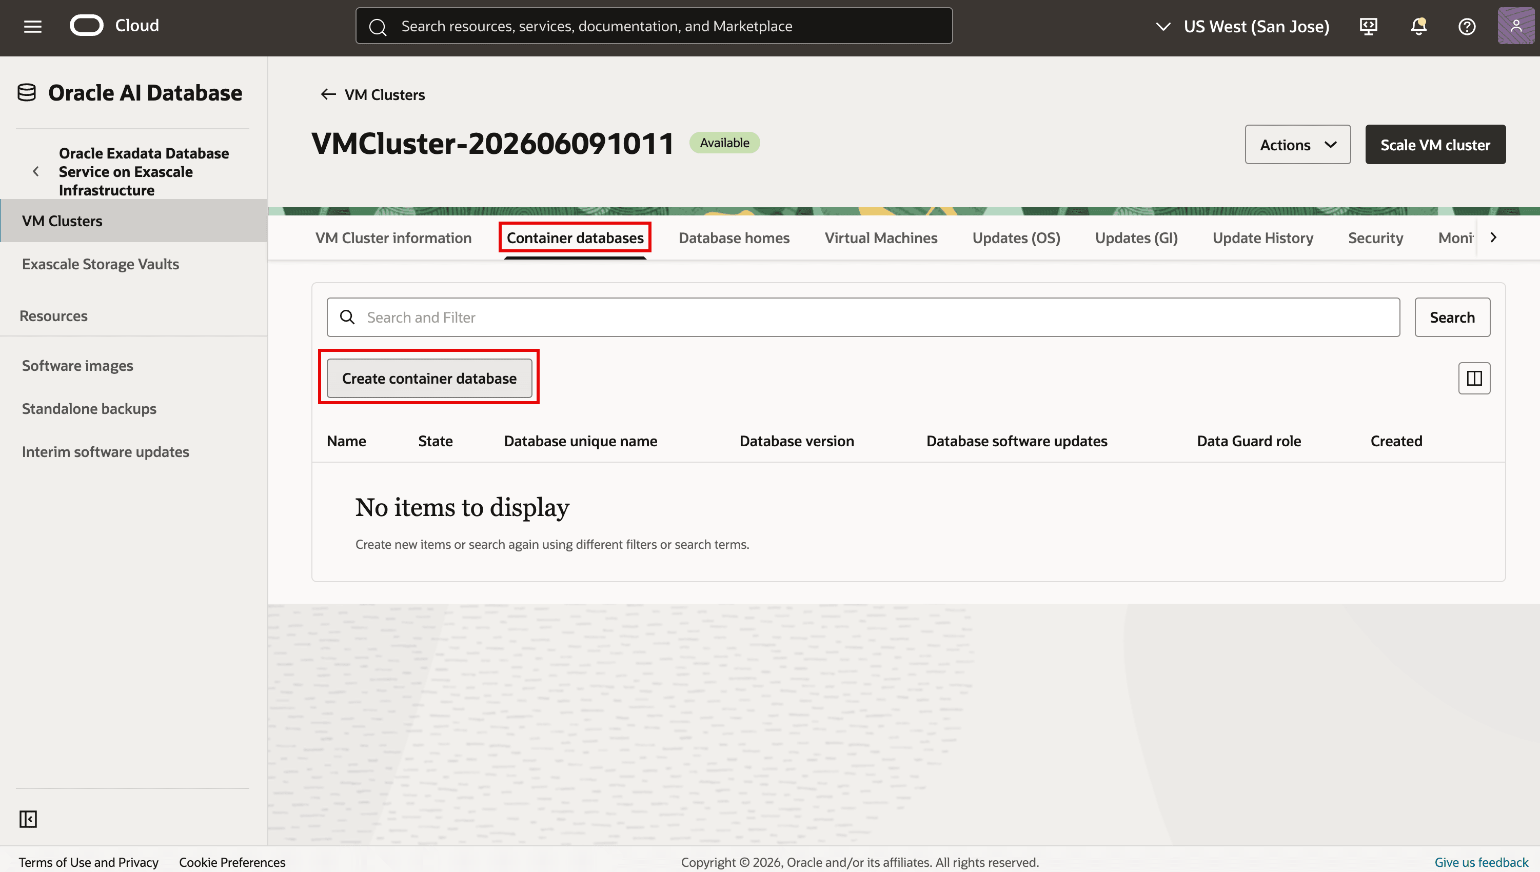Open the Database homes tab
The image size is (1540, 872).
coord(734,238)
